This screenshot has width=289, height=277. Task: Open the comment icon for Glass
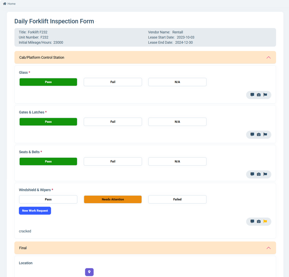(x=252, y=95)
